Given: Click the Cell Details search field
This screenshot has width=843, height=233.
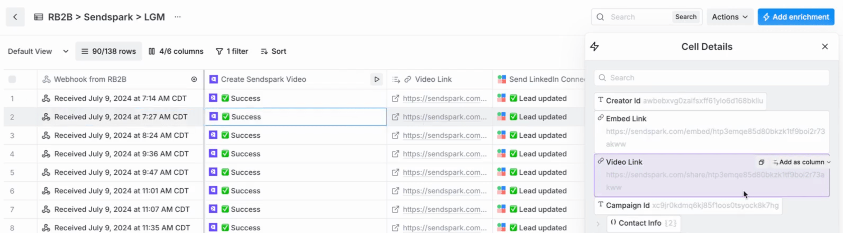Looking at the screenshot, I should coord(711,78).
